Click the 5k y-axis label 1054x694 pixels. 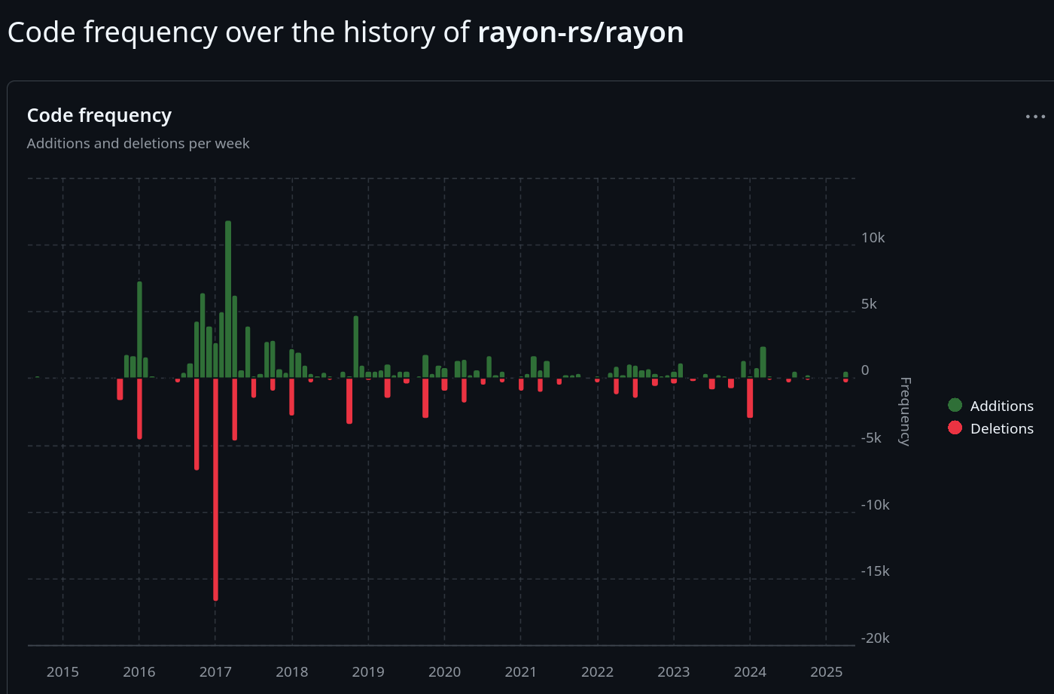click(870, 304)
